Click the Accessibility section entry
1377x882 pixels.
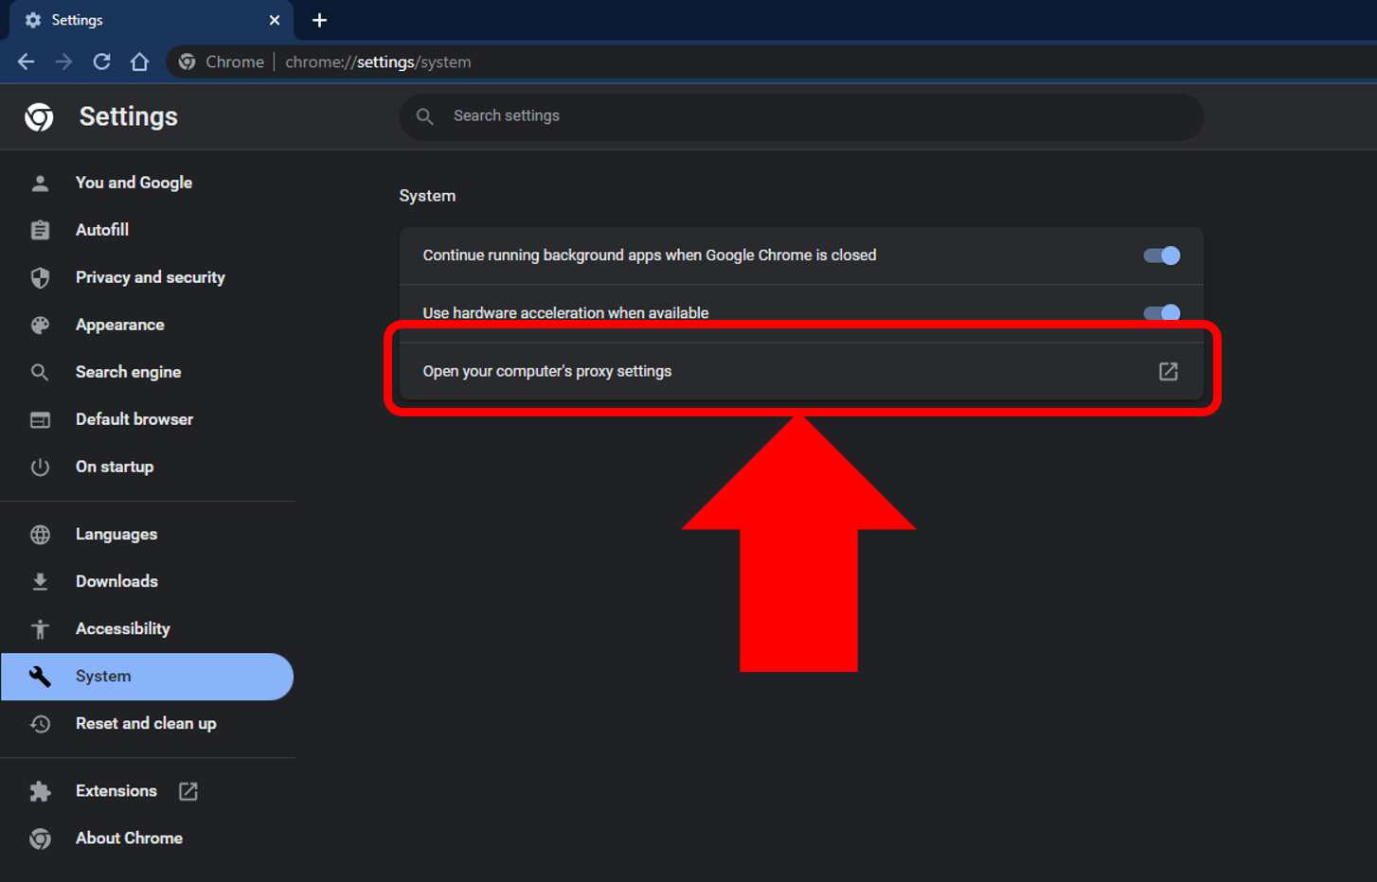(x=123, y=628)
